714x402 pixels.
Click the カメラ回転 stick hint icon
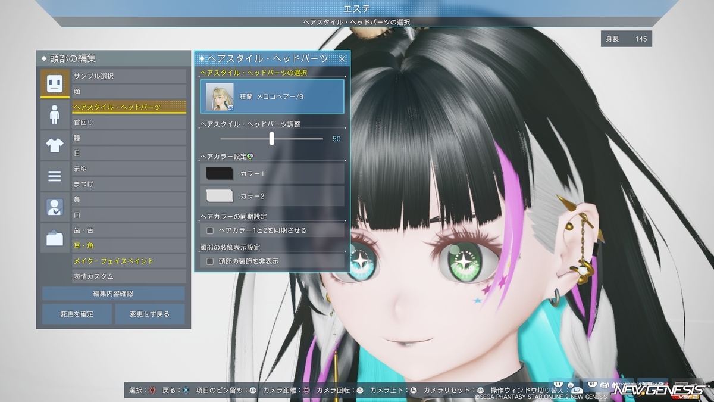(x=360, y=390)
